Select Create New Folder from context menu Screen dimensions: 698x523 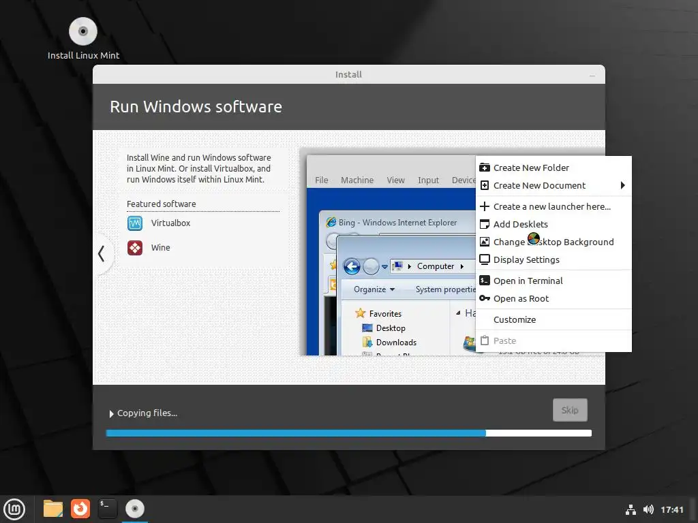(x=553, y=168)
